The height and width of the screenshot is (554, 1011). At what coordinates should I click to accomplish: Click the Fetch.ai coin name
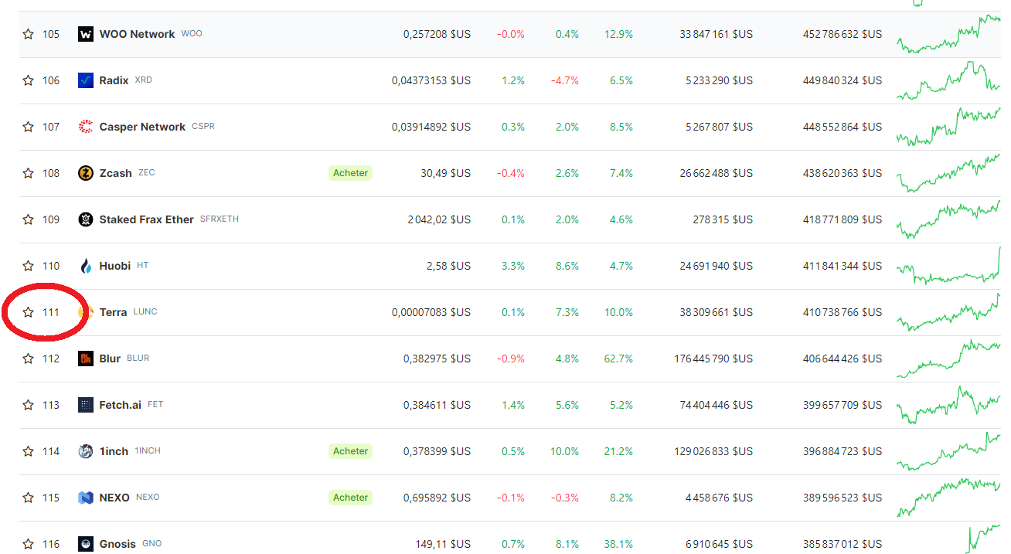[120, 405]
